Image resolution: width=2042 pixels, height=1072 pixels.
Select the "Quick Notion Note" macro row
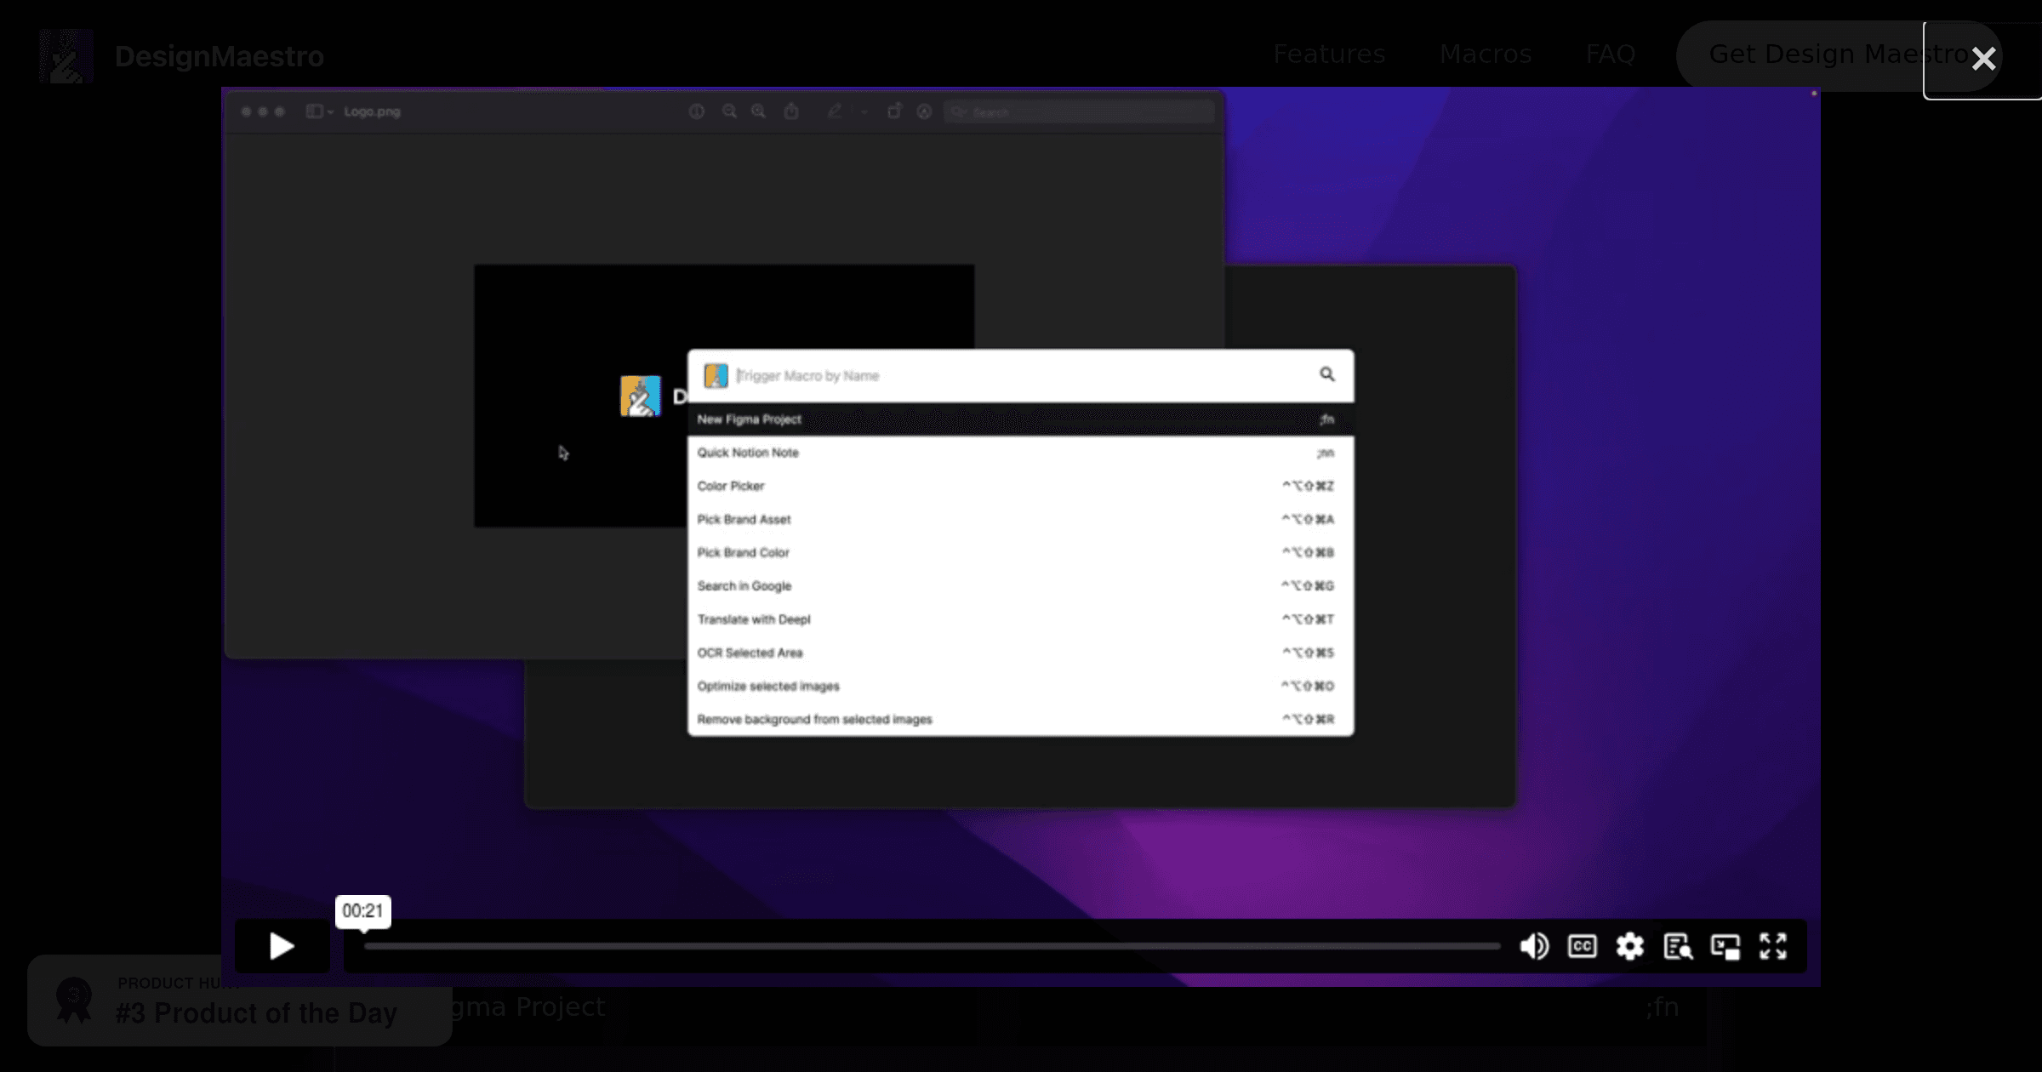coord(1020,453)
